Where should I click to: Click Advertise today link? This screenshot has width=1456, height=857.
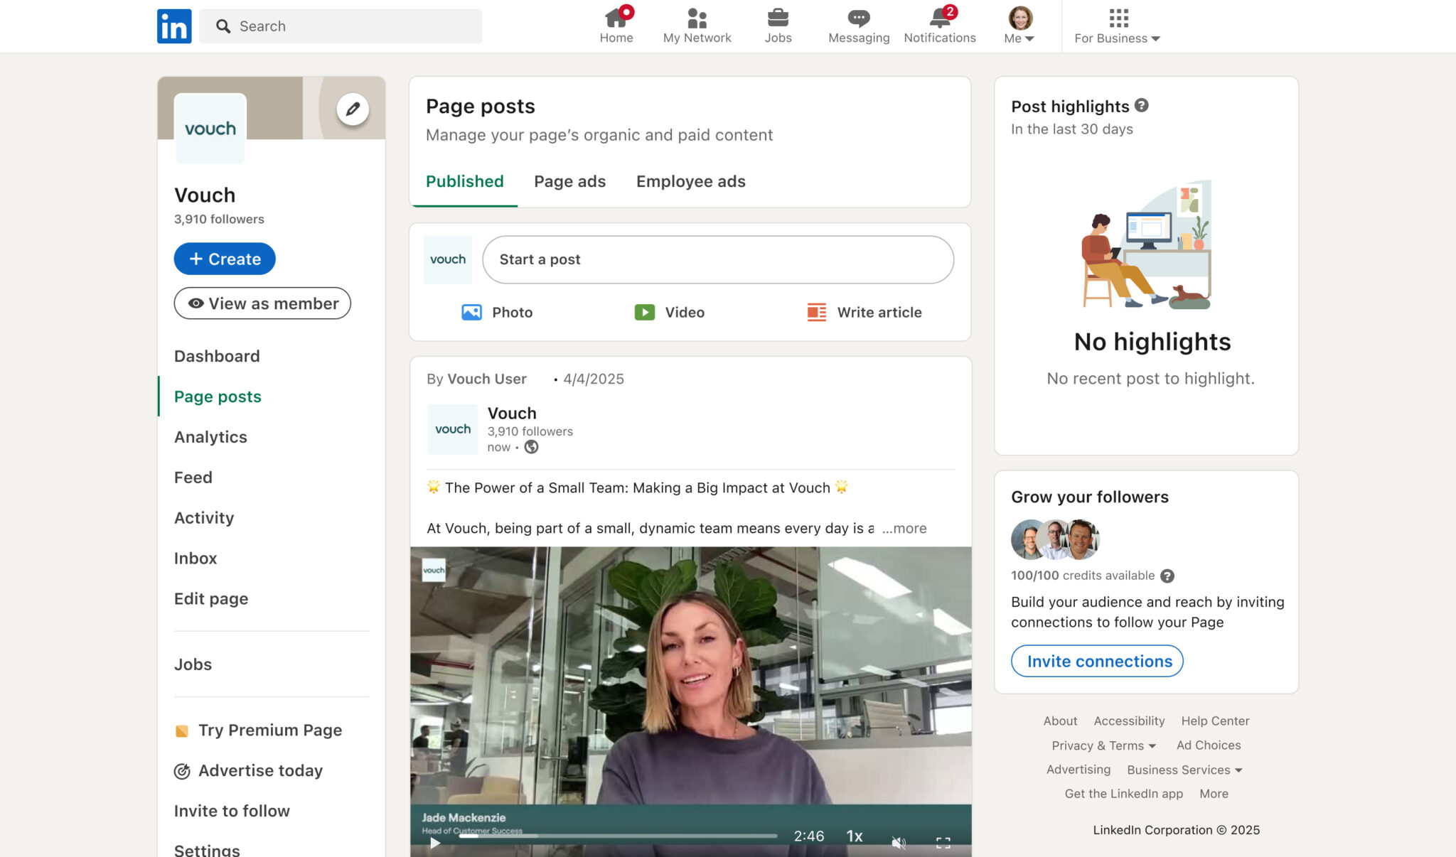click(x=249, y=771)
